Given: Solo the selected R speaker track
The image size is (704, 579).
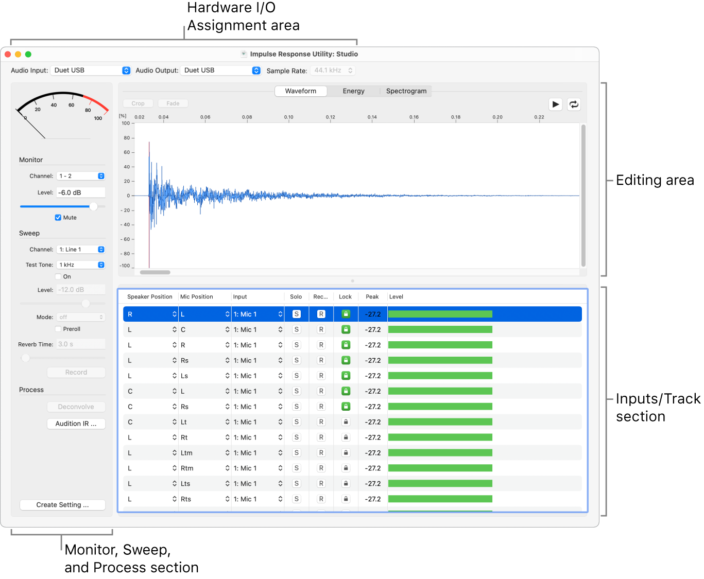Looking at the screenshot, I should click(x=297, y=314).
